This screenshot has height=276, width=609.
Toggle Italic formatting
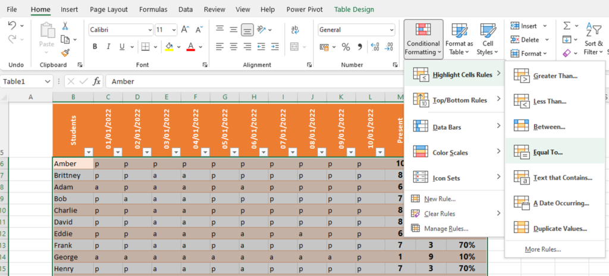(108, 47)
